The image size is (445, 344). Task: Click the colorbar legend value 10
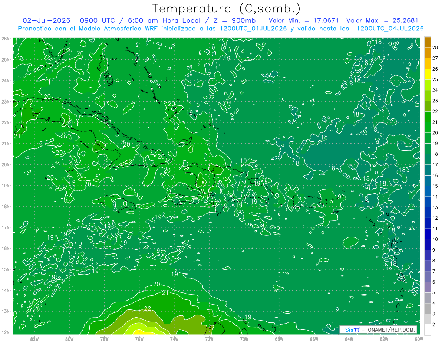[x=435, y=239]
